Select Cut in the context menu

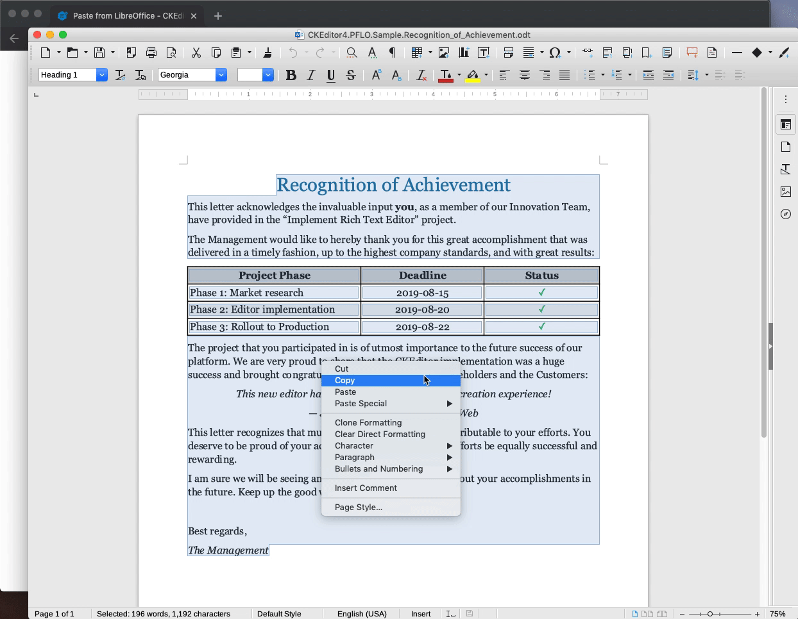(391, 368)
